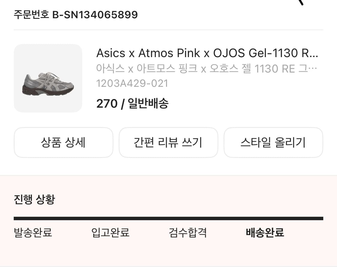The width and height of the screenshot is (337, 267).
Task: Open the Asics sneaker product thumbnail
Action: [48, 78]
